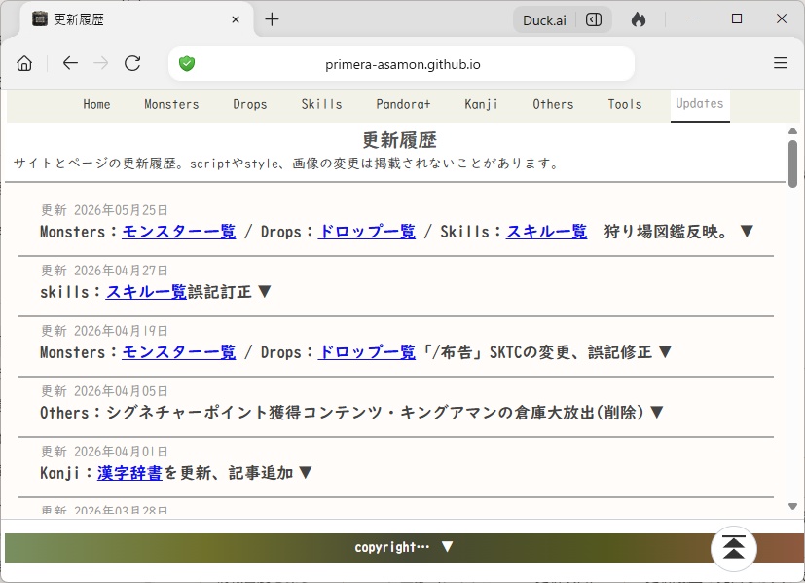Click the date 更新 2026年04月01日
The width and height of the screenshot is (805, 583).
click(104, 452)
